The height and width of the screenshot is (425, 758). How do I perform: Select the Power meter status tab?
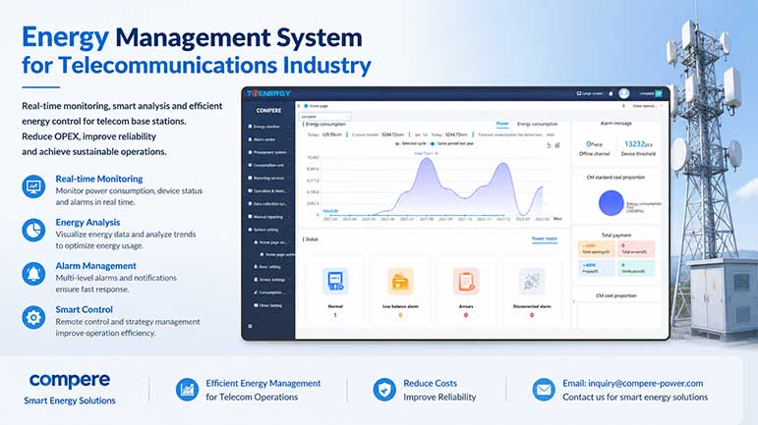545,239
